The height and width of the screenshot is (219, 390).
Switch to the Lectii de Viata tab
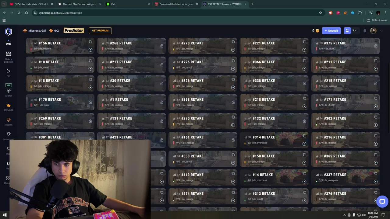coord(31,4)
